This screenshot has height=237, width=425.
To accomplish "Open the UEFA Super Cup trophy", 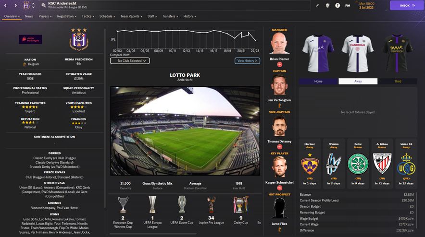I will pyautogui.click(x=182, y=204).
